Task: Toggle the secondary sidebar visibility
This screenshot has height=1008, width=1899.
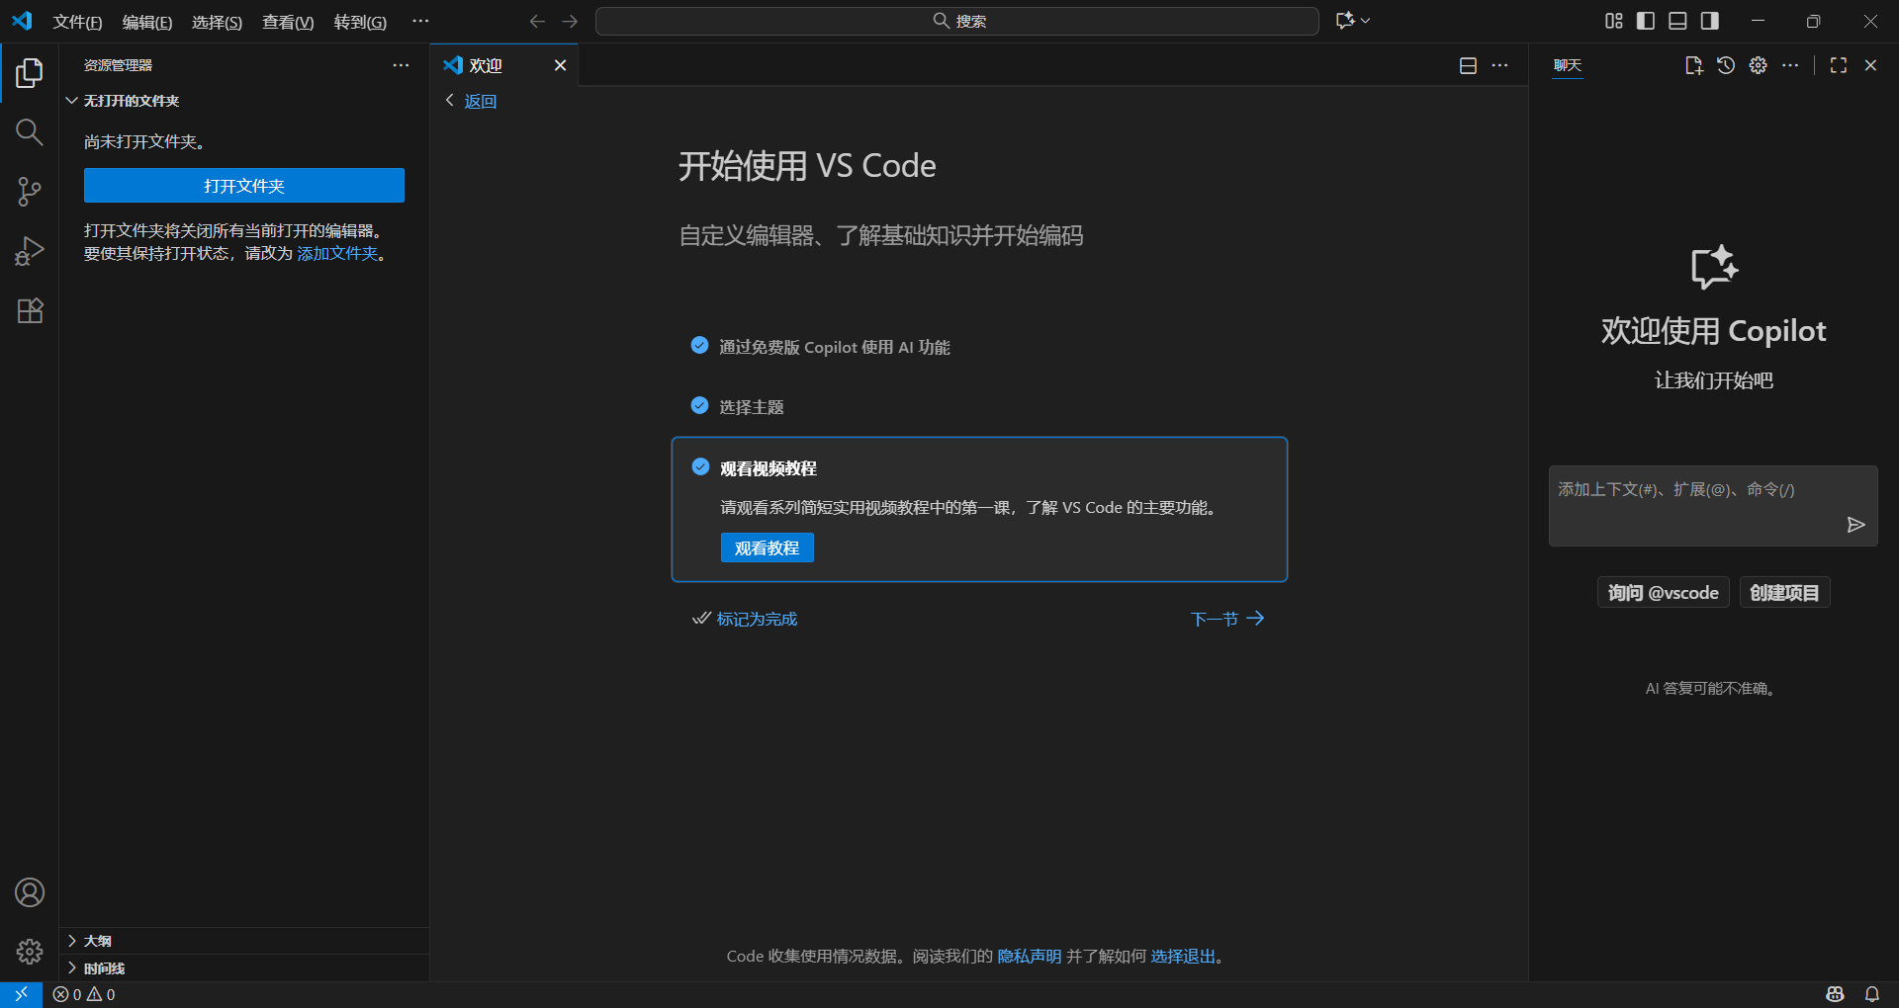Action: coord(1709,20)
